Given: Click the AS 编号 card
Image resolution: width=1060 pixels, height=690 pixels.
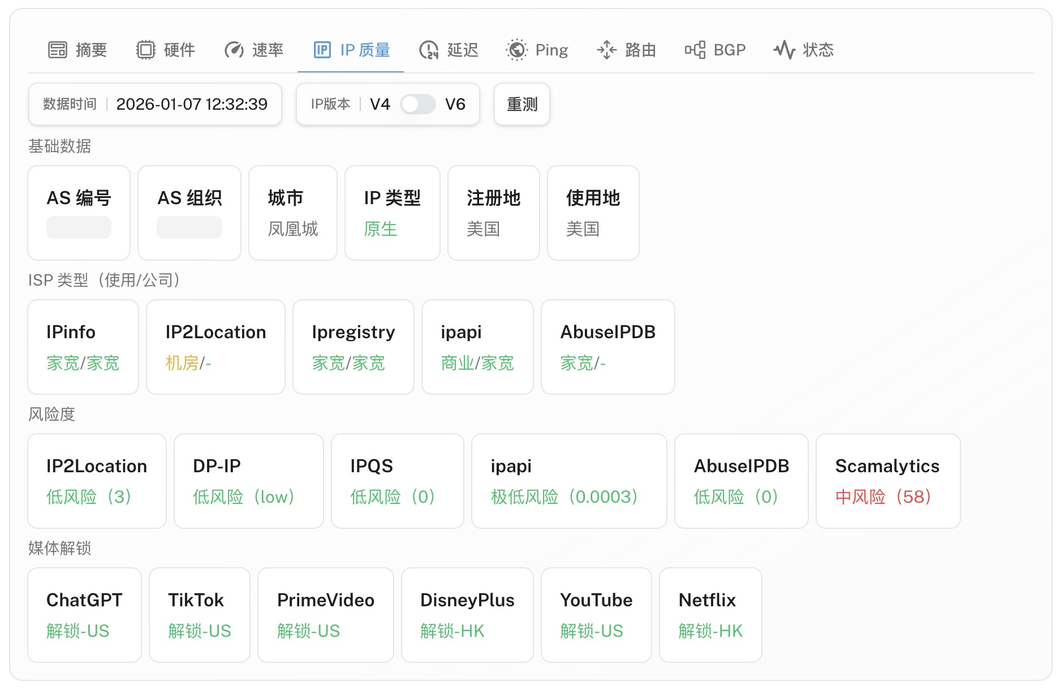Looking at the screenshot, I should (x=79, y=213).
